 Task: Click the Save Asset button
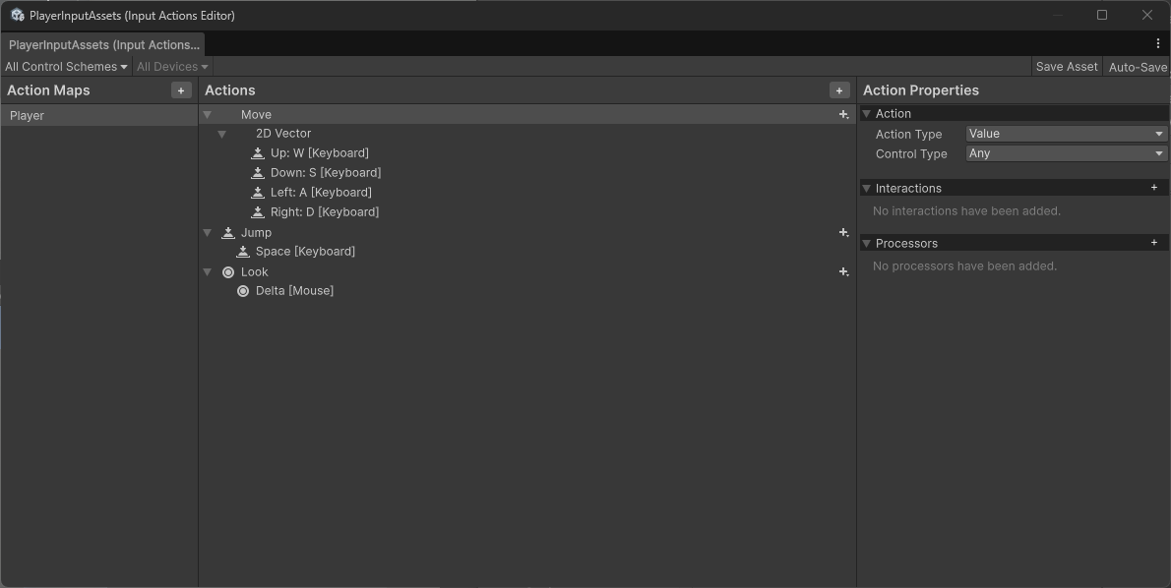pyautogui.click(x=1067, y=67)
